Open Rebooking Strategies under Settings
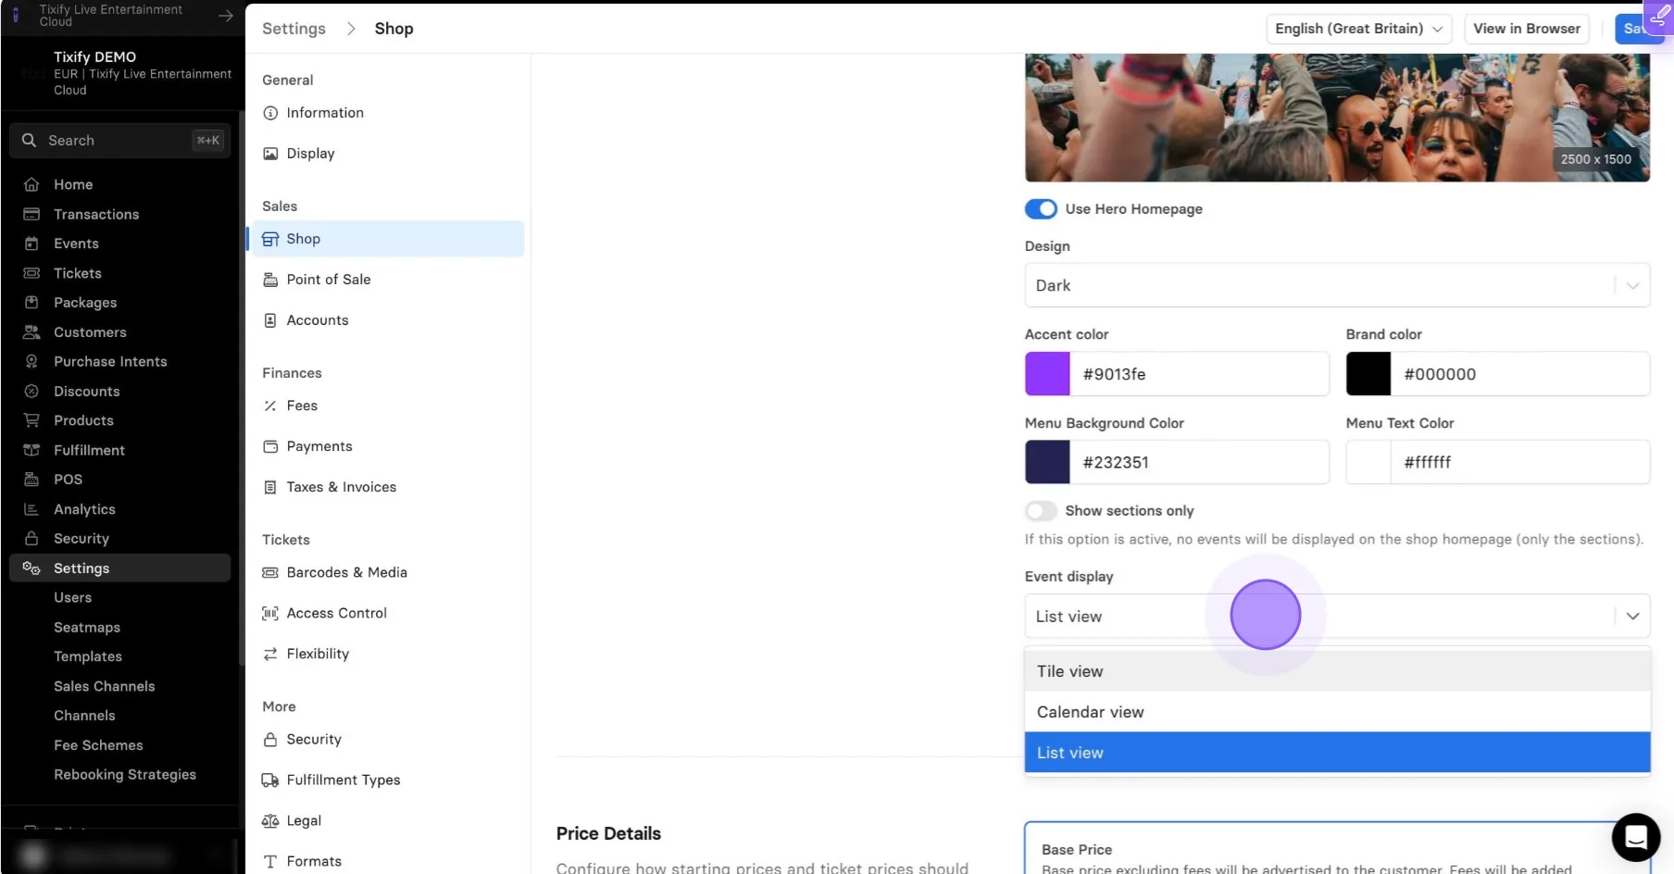Image resolution: width=1674 pixels, height=874 pixels. pyautogui.click(x=125, y=775)
